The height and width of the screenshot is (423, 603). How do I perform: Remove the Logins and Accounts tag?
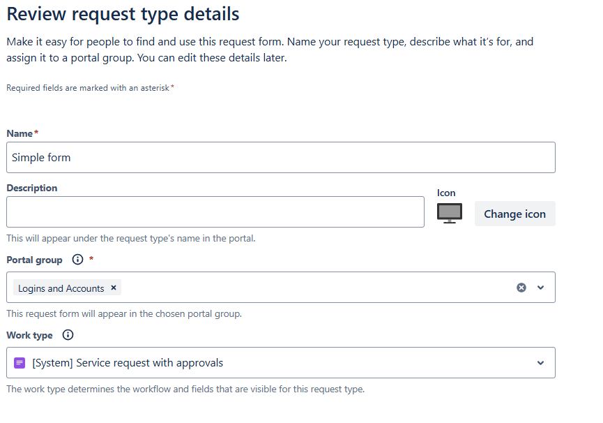point(114,288)
